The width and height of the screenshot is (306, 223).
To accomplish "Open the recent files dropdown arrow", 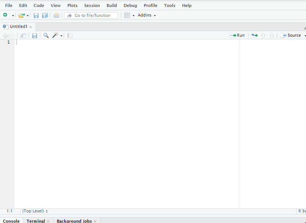I will pos(27,15).
